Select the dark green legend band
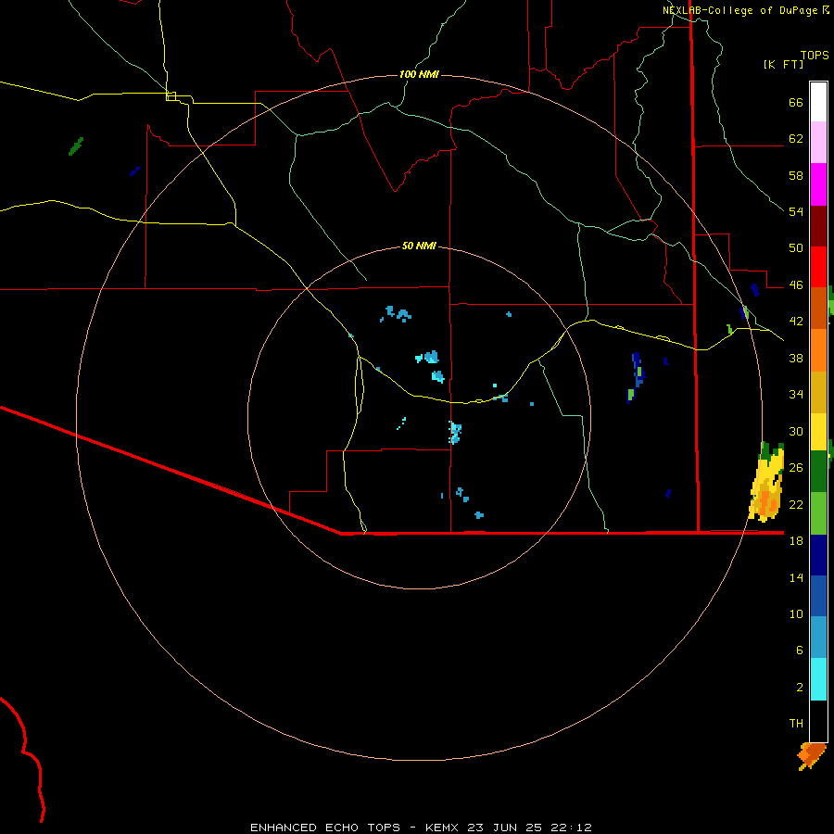This screenshot has height=834, width=834. (x=818, y=471)
